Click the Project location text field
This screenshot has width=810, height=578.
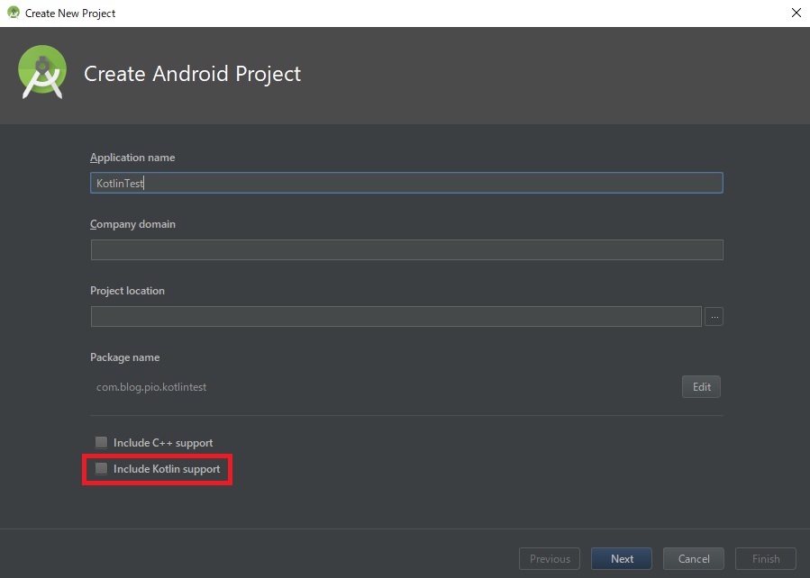click(396, 316)
